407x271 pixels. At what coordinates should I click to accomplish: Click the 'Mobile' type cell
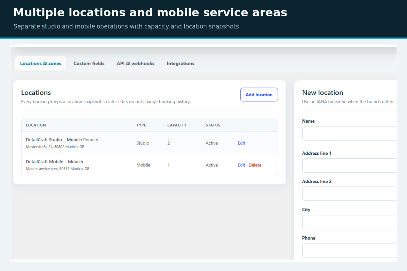click(143, 165)
